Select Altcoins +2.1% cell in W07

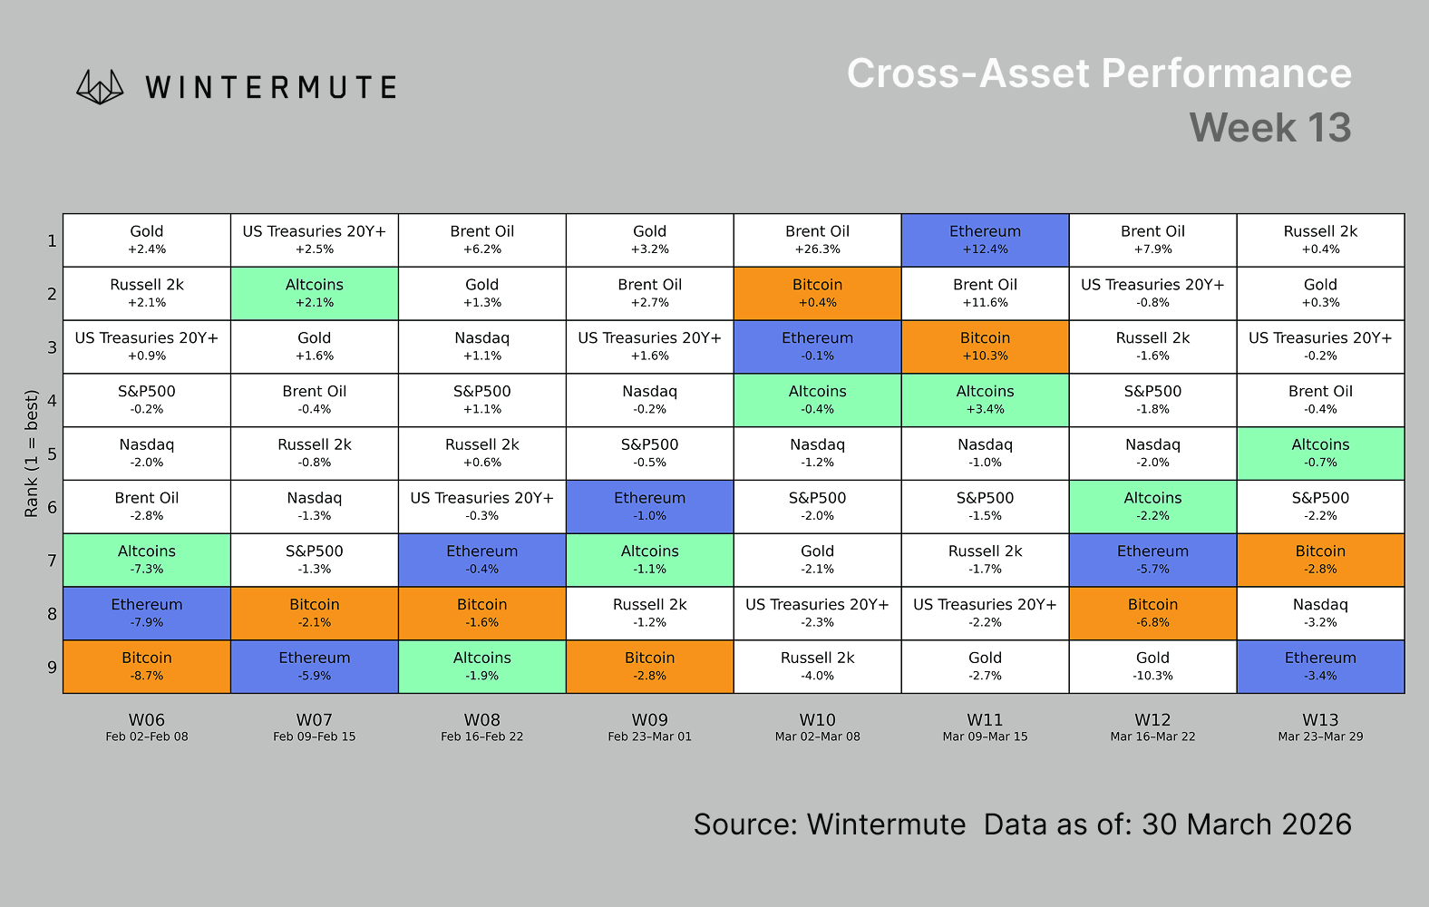(x=314, y=293)
